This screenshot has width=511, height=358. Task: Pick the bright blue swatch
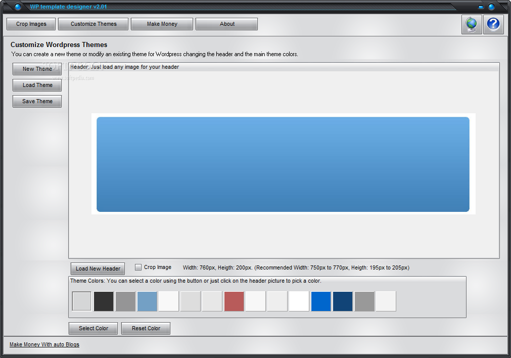pyautogui.click(x=321, y=301)
